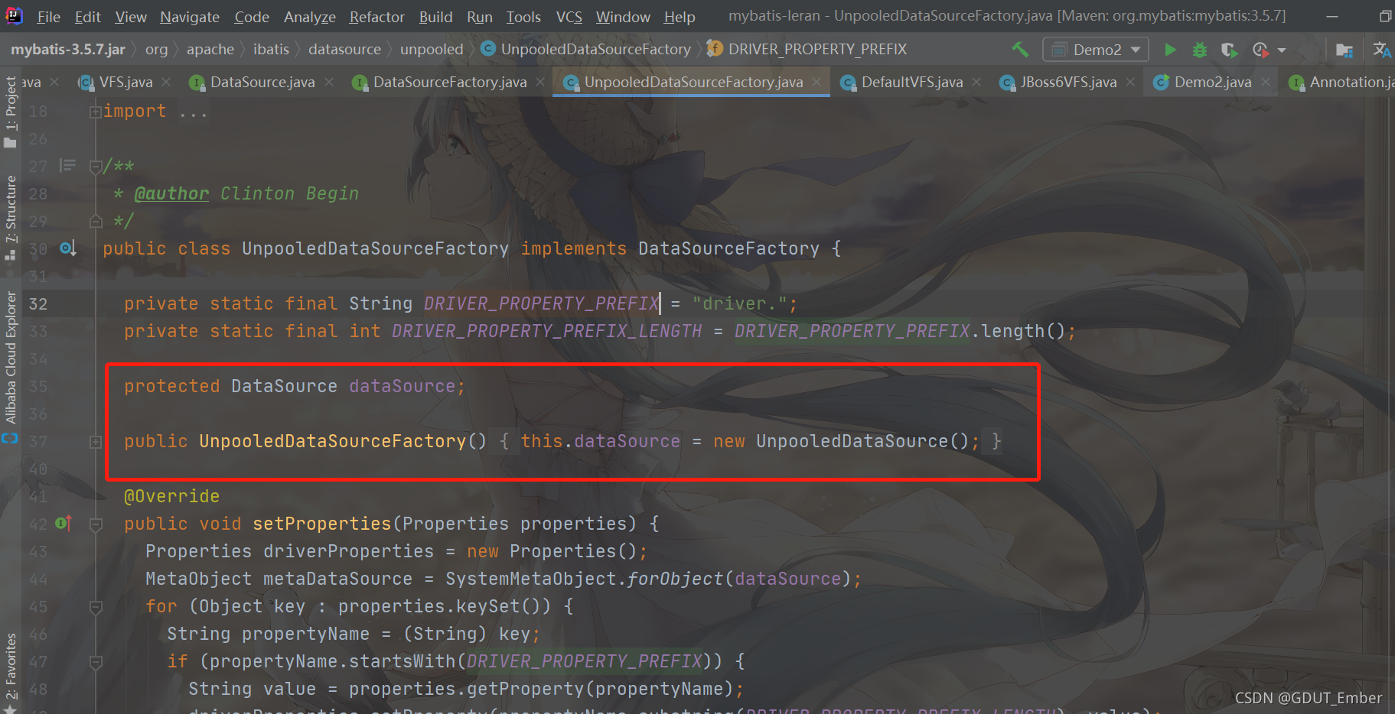Click the unpooled breadcrumb

(432, 50)
